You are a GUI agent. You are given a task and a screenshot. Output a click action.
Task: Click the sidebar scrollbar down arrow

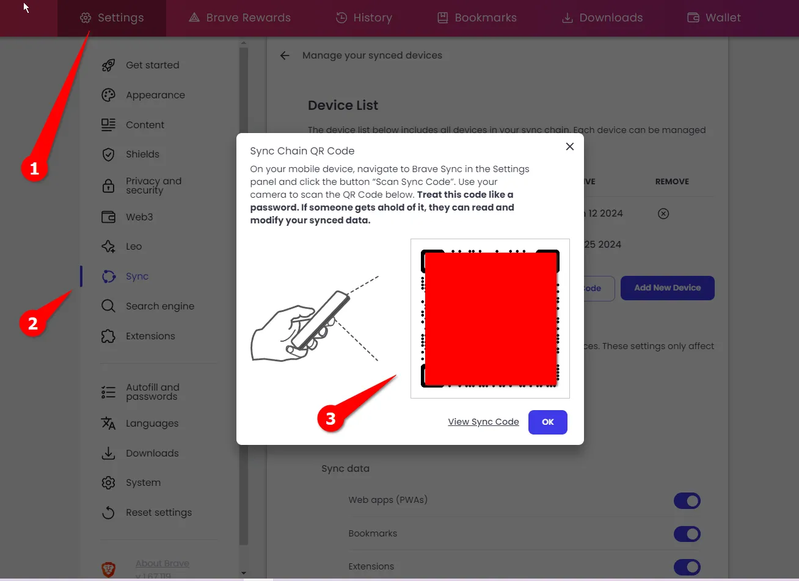[x=244, y=573]
